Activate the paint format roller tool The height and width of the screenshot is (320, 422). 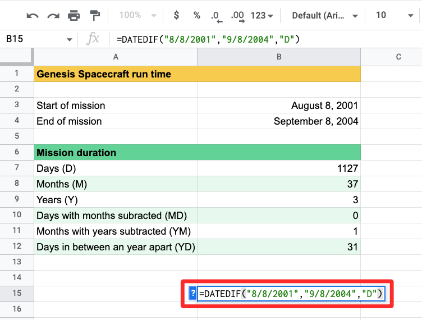[x=94, y=15]
